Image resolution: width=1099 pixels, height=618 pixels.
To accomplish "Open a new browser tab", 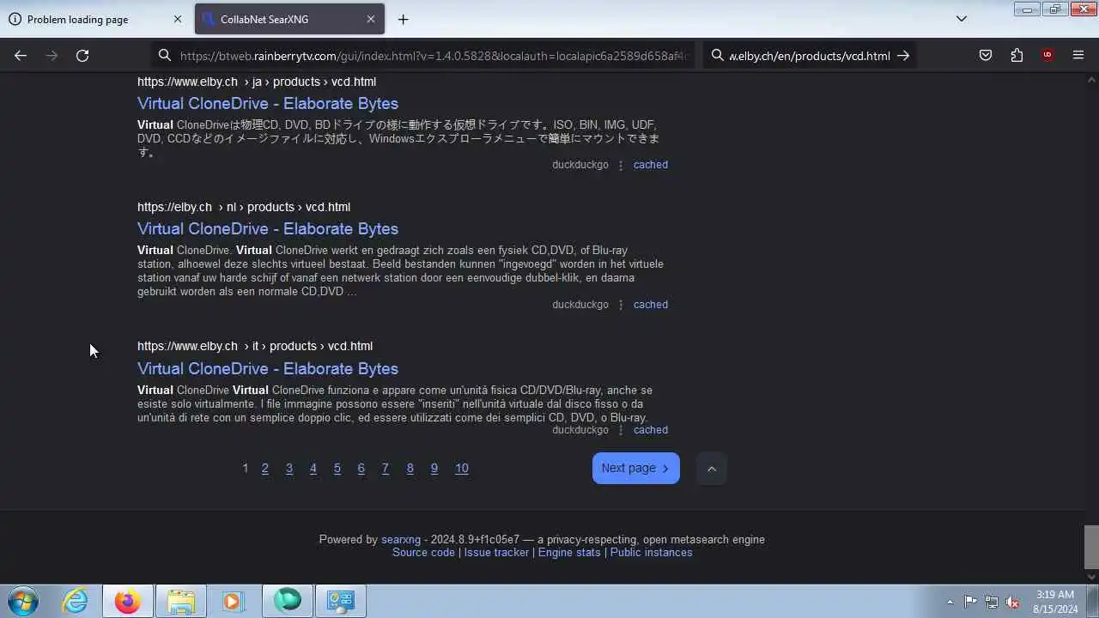I will [x=403, y=19].
